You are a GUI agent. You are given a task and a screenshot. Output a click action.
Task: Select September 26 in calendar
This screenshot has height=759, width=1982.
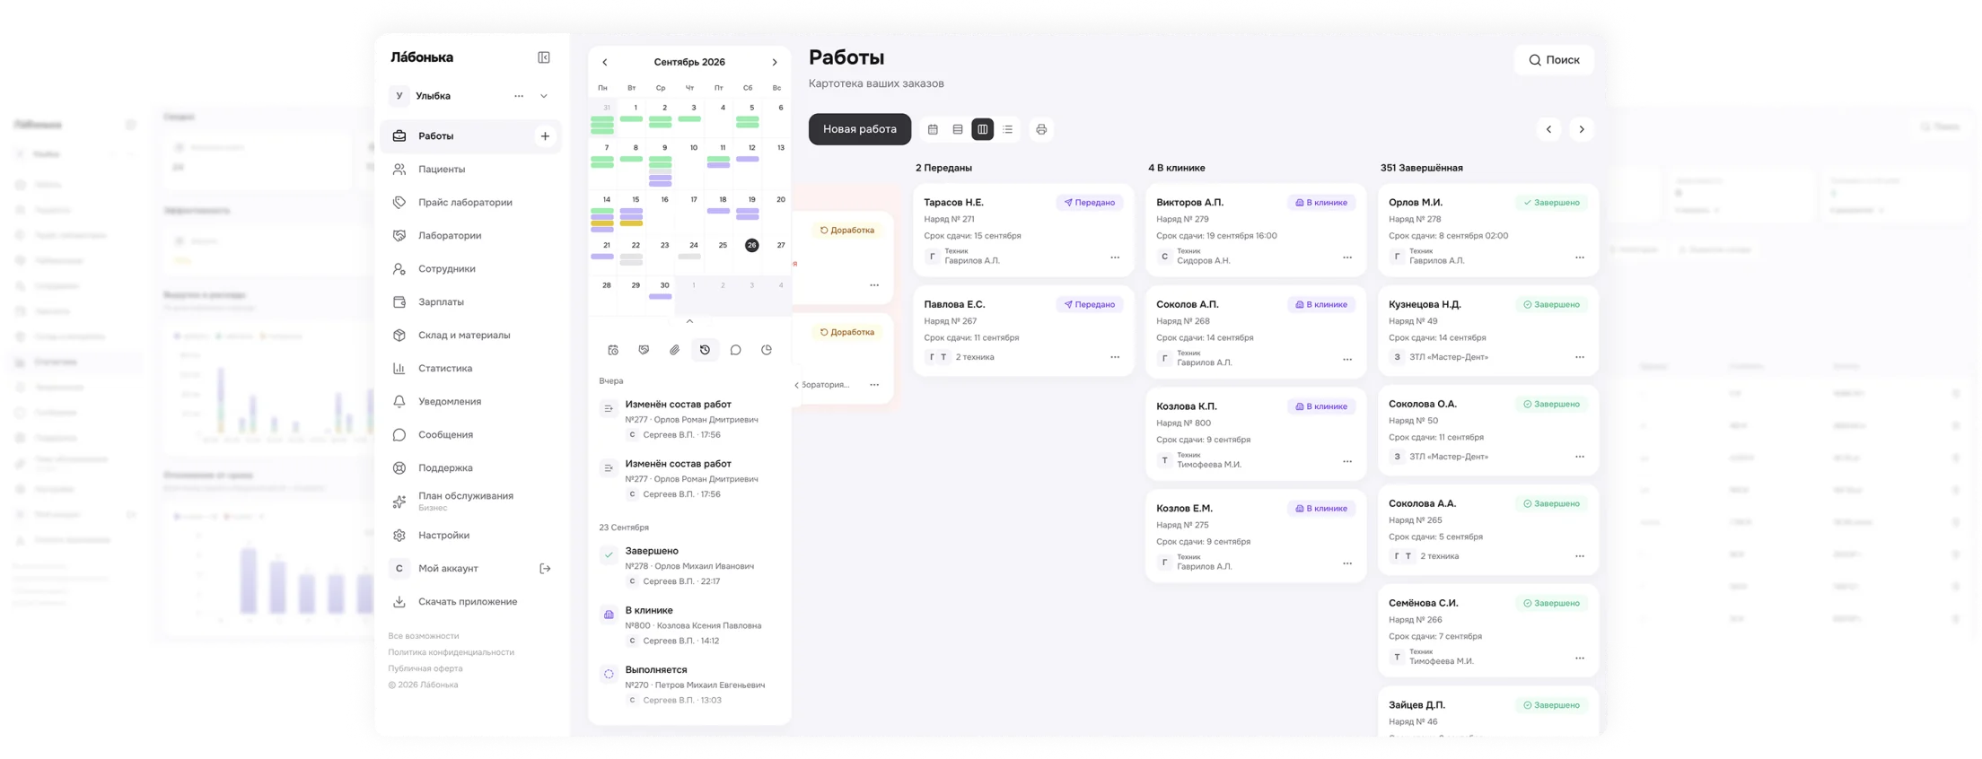click(x=751, y=245)
